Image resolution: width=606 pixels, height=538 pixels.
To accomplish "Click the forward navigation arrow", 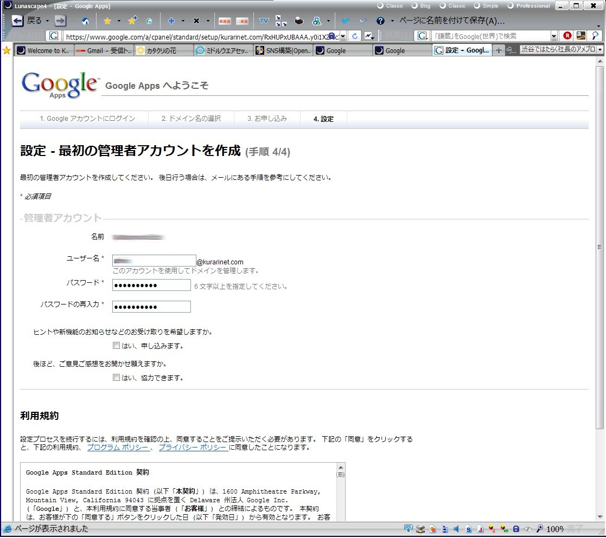I will tap(60, 21).
